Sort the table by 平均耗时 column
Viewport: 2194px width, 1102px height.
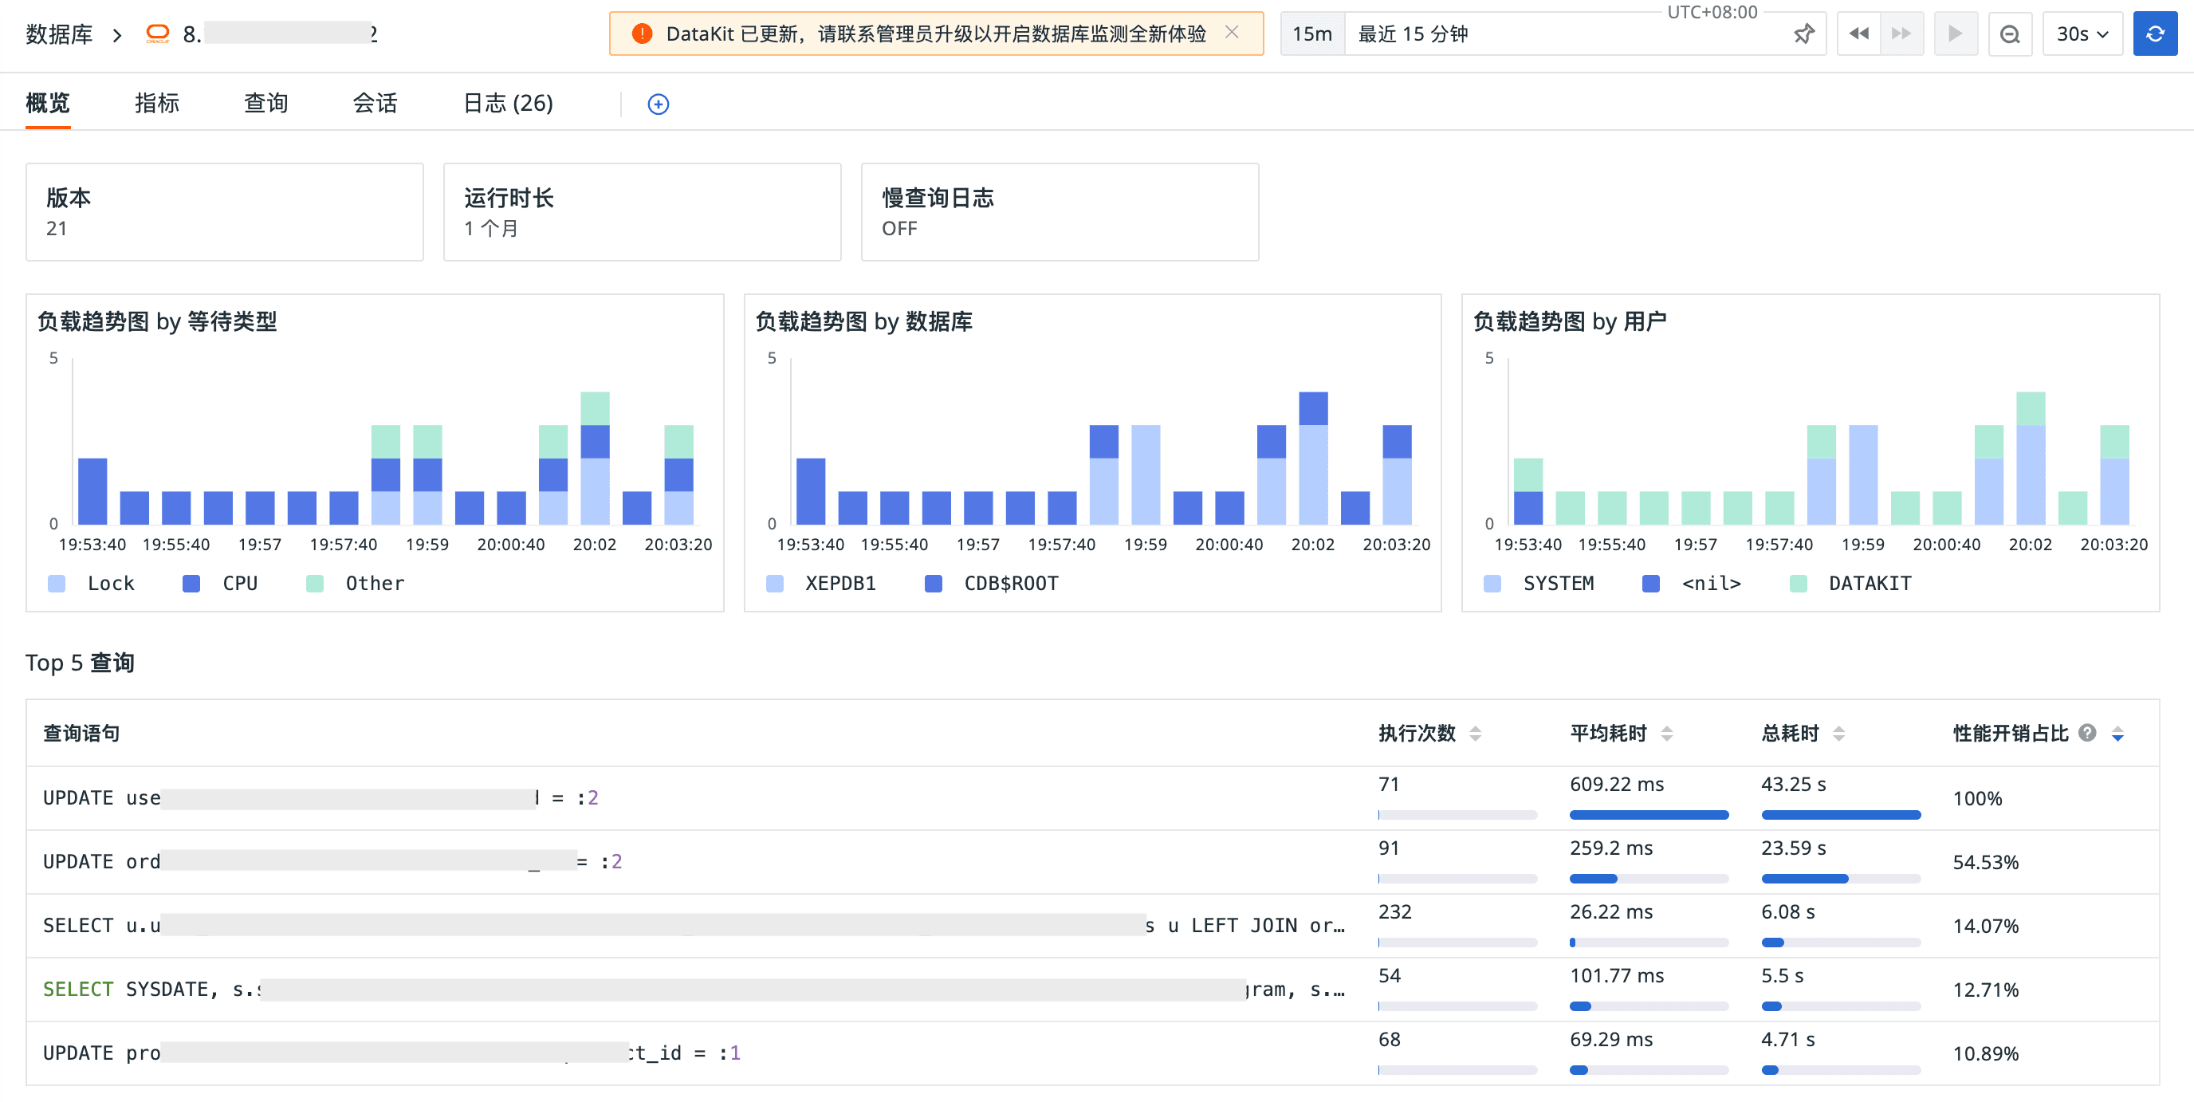tap(1667, 734)
